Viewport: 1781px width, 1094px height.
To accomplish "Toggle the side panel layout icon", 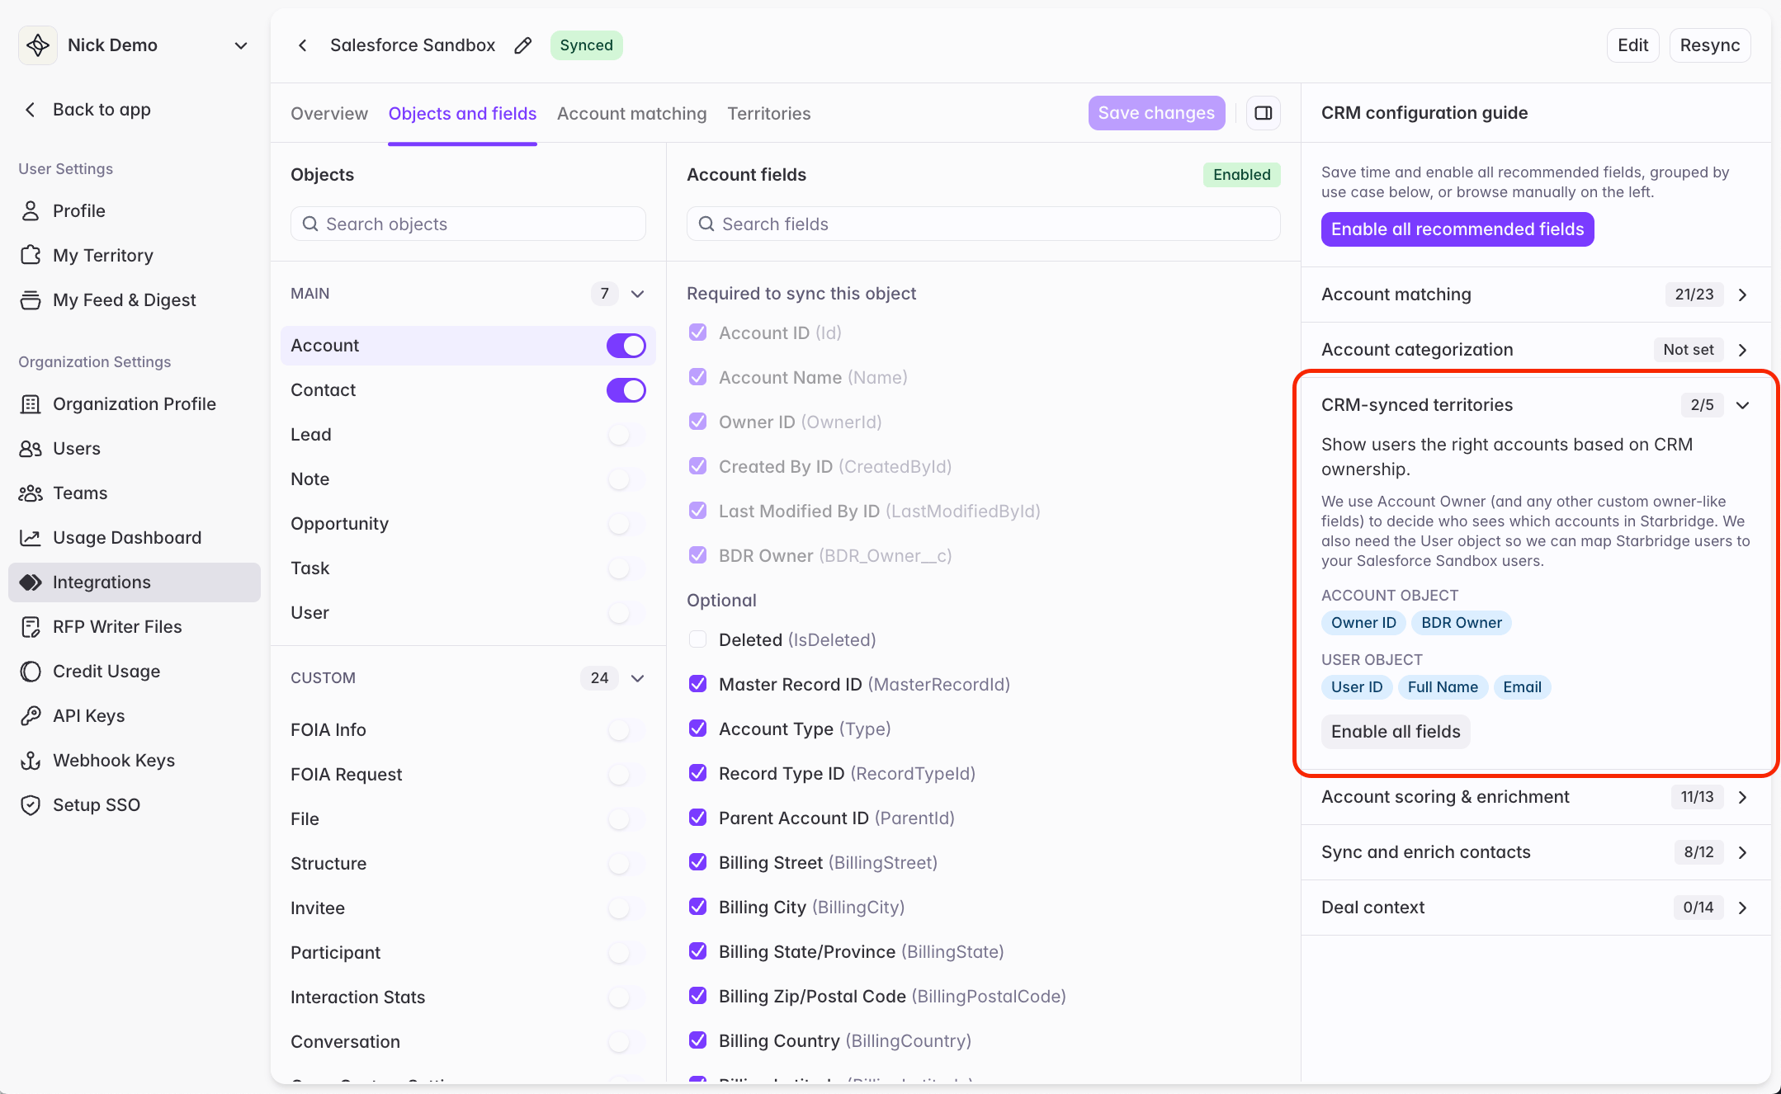I will [x=1264, y=113].
